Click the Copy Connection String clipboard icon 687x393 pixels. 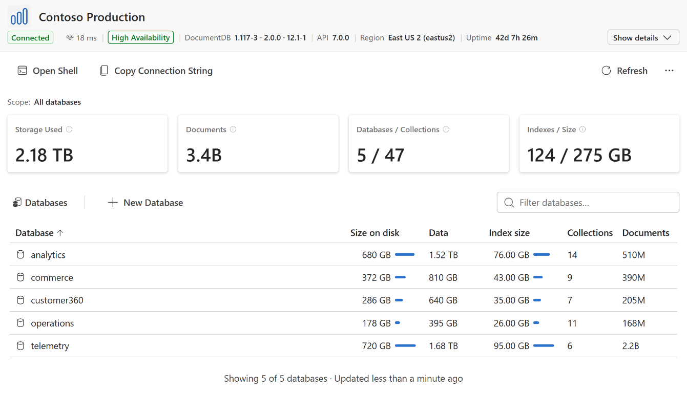[103, 71]
